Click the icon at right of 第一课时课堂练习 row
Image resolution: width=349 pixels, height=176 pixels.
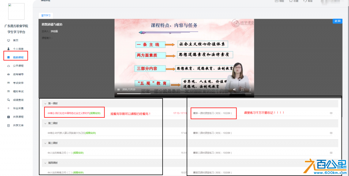331,113
